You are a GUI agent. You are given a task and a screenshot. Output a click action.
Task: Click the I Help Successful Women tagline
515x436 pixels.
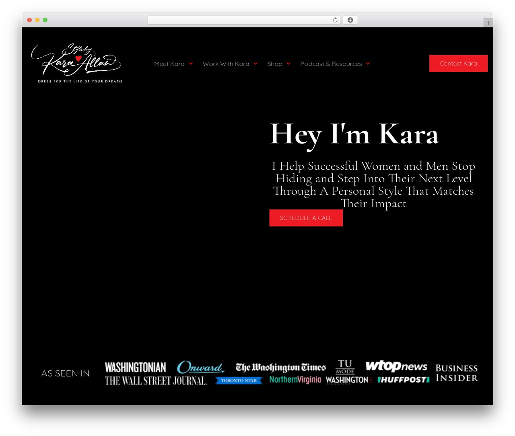(373, 185)
